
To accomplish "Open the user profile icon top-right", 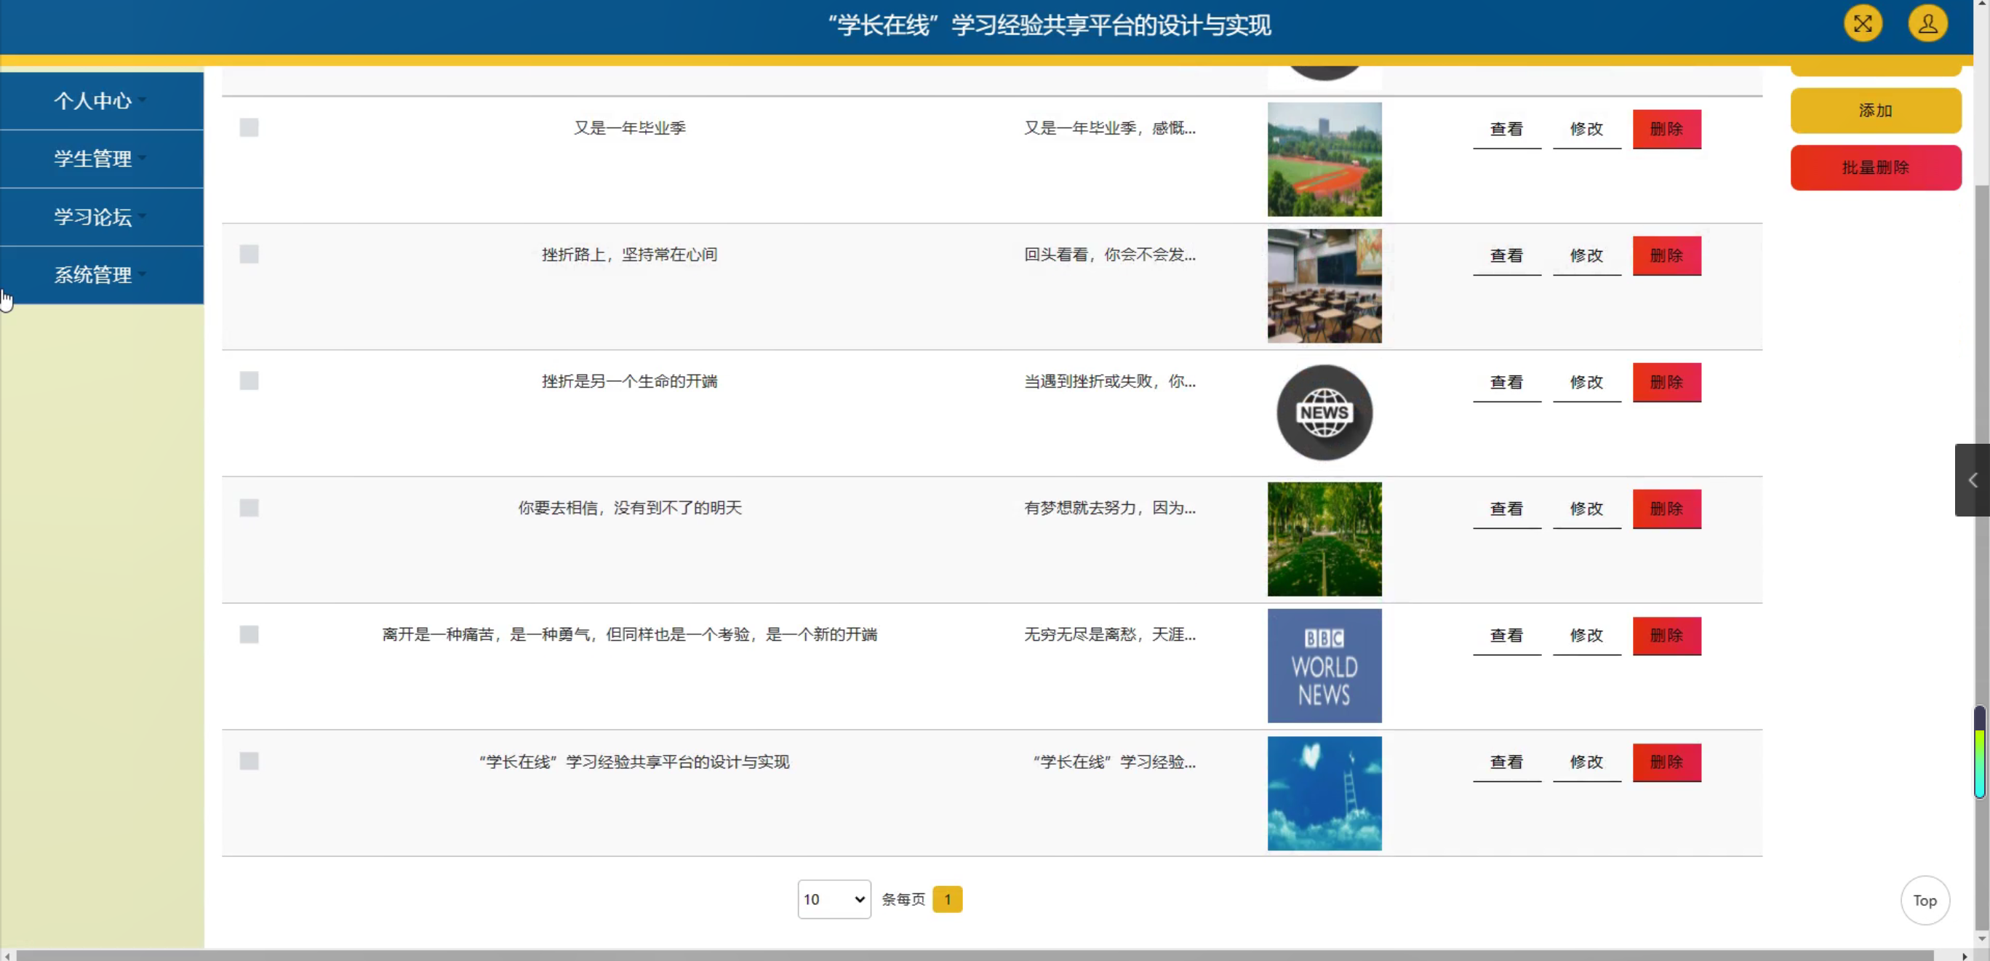I will pyautogui.click(x=1927, y=24).
